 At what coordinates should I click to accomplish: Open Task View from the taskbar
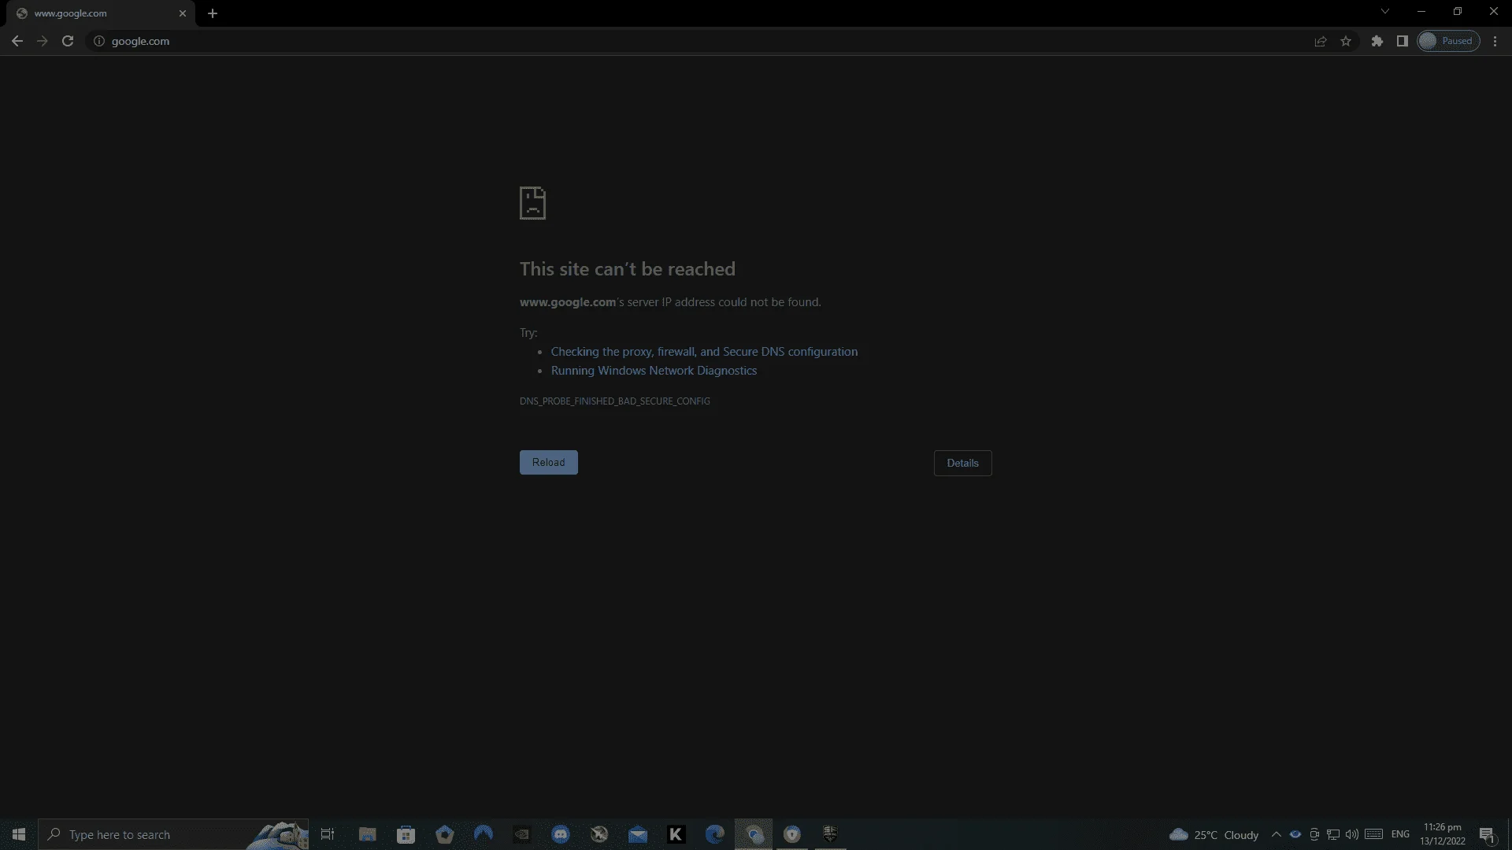(x=328, y=834)
